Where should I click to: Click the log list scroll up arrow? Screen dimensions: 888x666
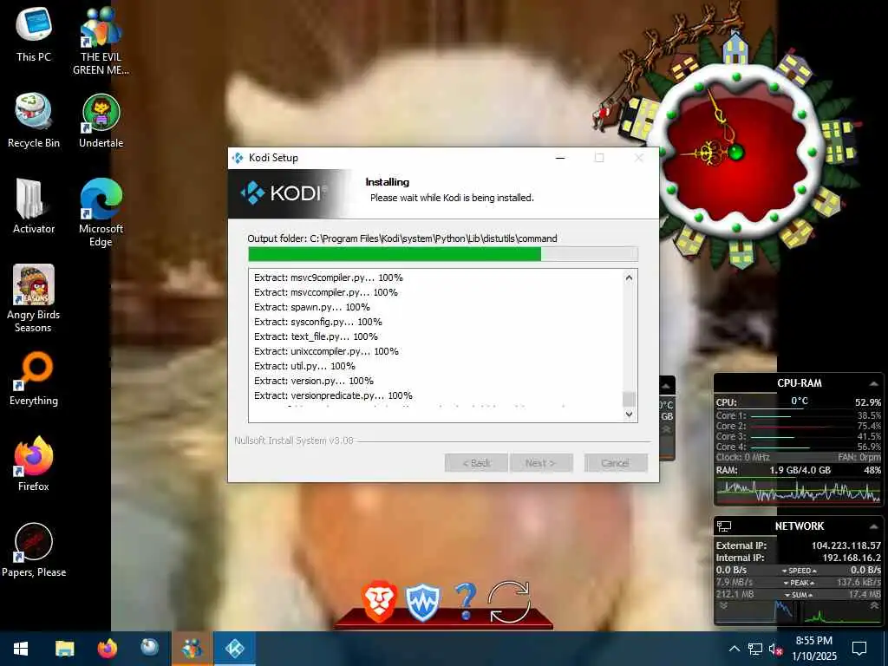click(x=629, y=277)
